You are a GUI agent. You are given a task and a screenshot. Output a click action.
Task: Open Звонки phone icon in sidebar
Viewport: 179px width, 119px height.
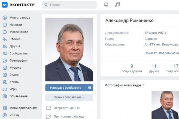coord(5,39)
